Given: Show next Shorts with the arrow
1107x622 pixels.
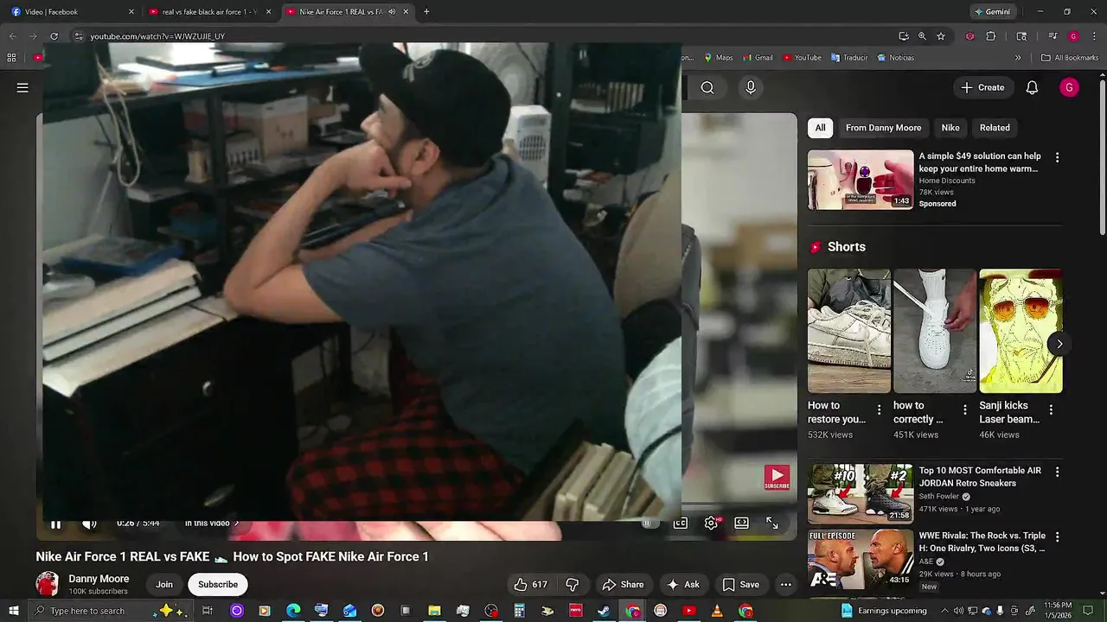Looking at the screenshot, I should [1059, 344].
